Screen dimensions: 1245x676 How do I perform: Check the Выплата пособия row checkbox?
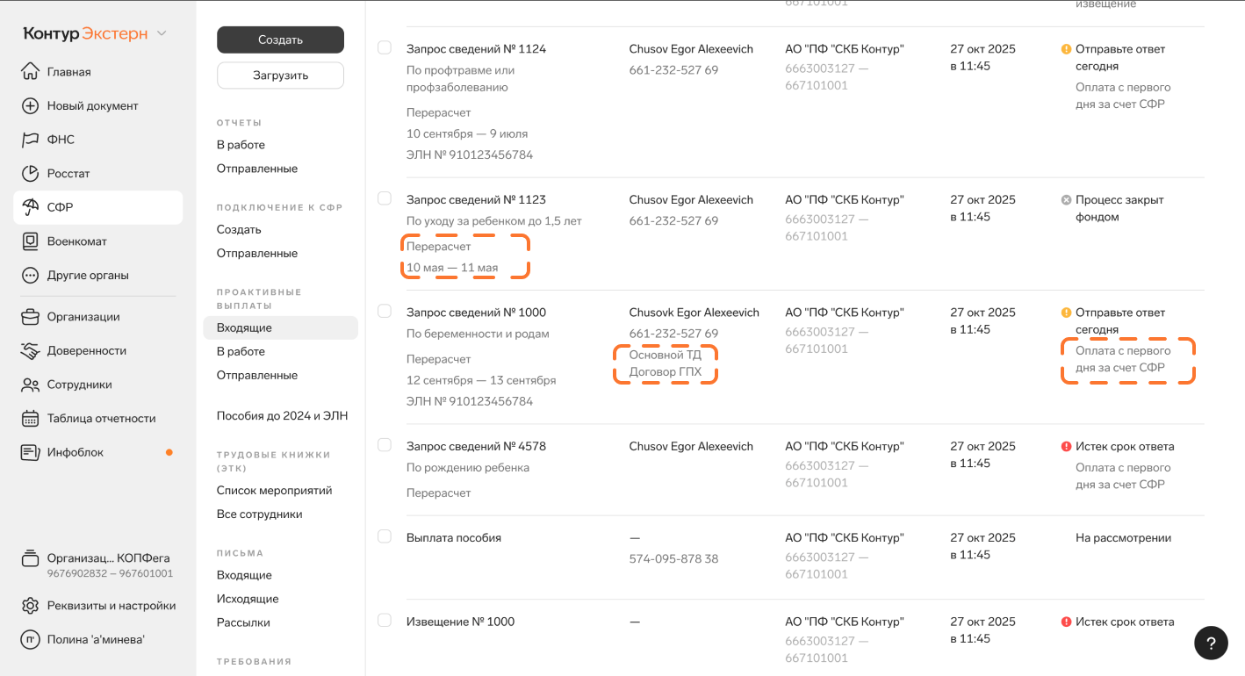[385, 536]
